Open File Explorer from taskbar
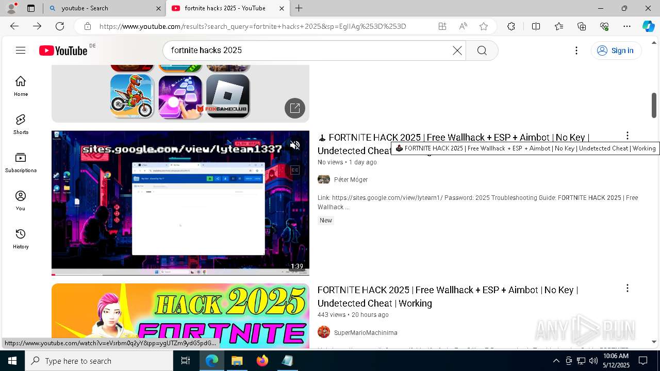This screenshot has height=371, width=660. click(237, 361)
